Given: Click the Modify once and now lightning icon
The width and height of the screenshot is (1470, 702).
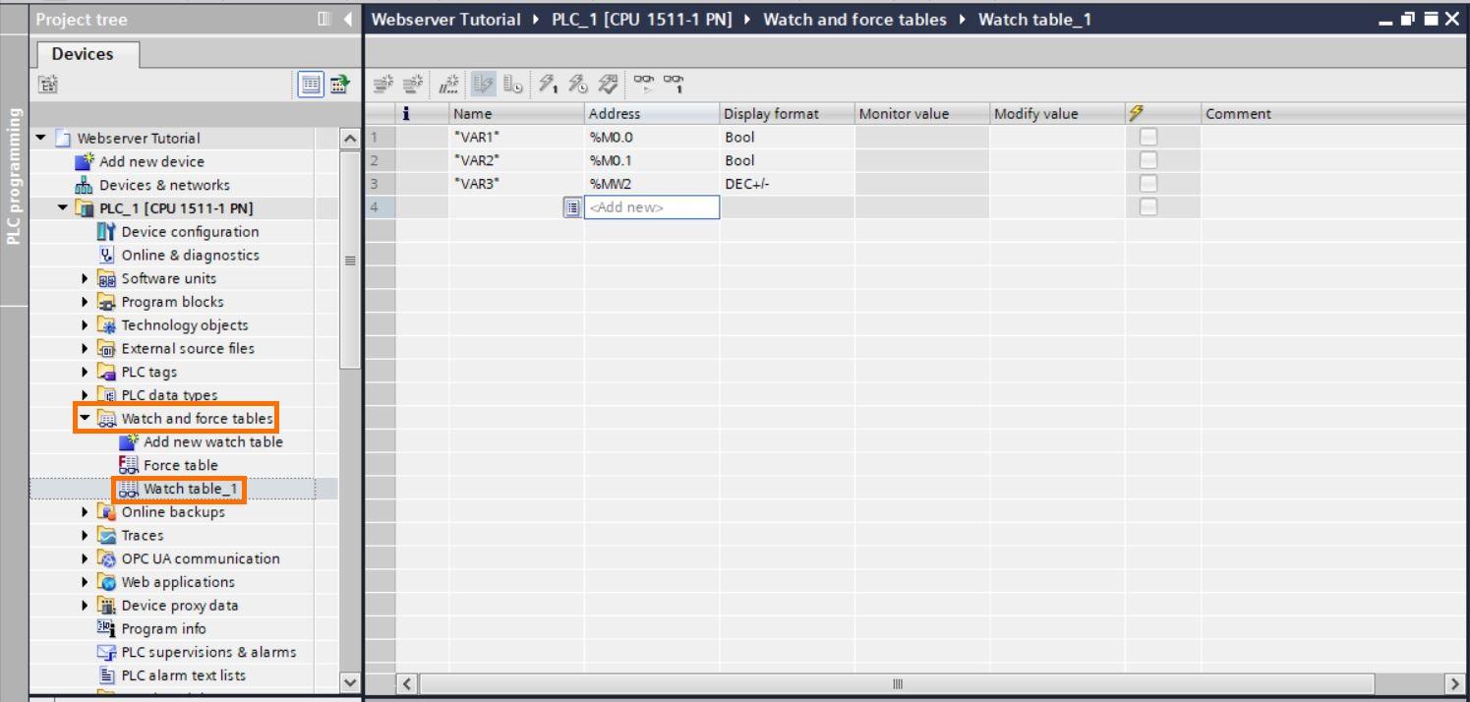Looking at the screenshot, I should pos(548,86).
